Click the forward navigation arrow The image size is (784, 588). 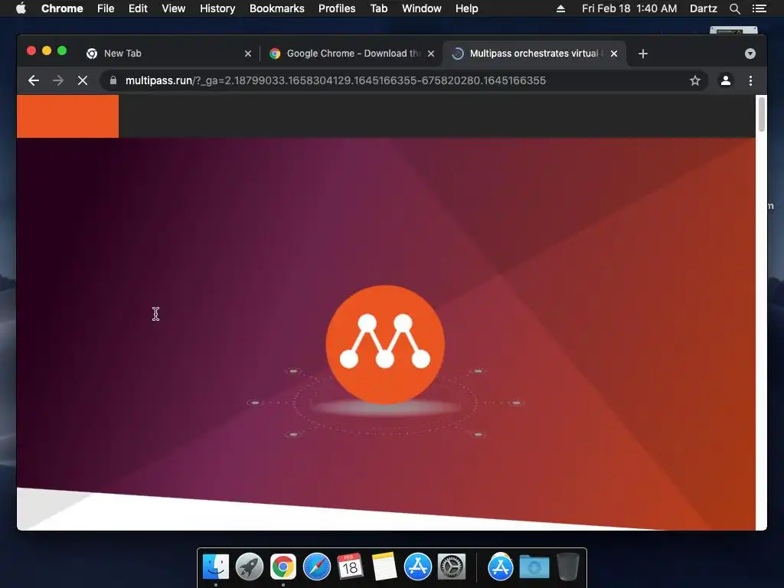click(58, 80)
